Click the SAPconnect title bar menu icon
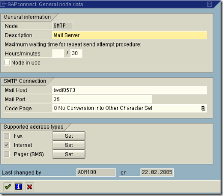 [3, 4]
